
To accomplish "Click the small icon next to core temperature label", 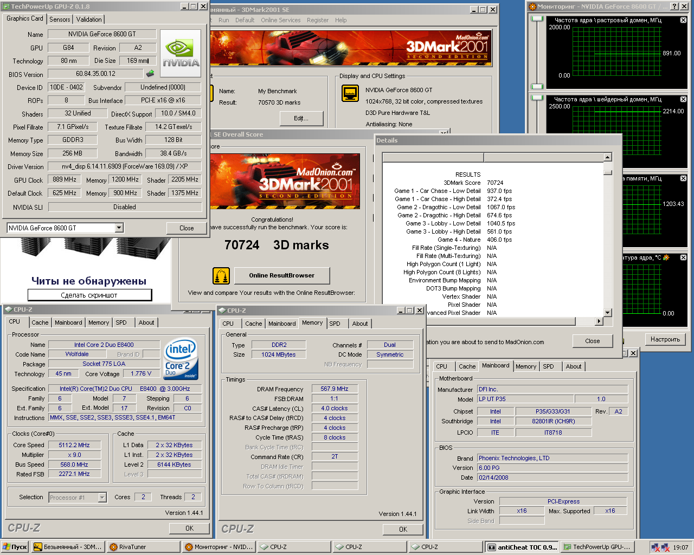I will [666, 257].
